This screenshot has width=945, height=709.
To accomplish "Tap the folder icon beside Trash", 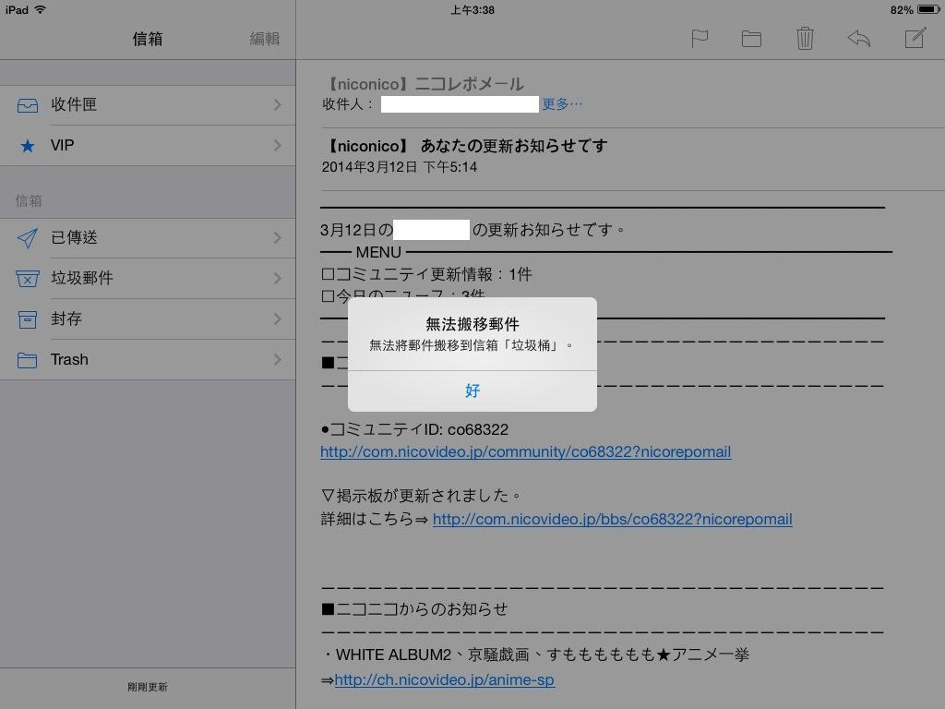I will [x=27, y=361].
